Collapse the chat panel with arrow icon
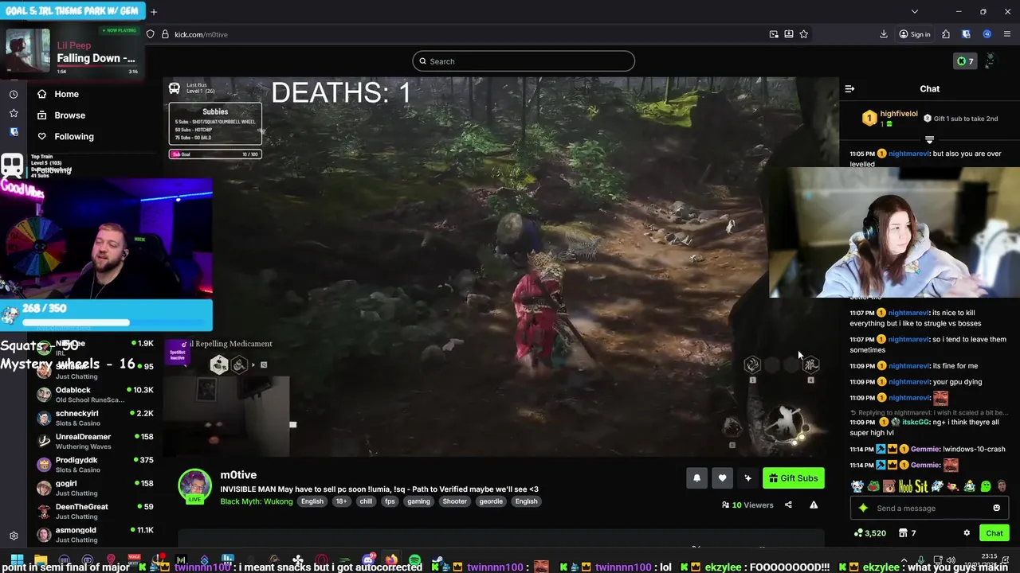Screen dimensions: 1020x573 coord(849,89)
